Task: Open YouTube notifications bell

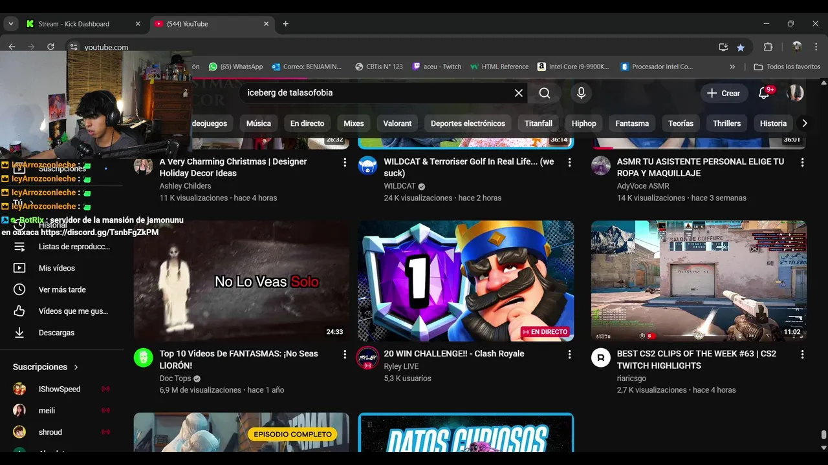Action: click(x=764, y=93)
